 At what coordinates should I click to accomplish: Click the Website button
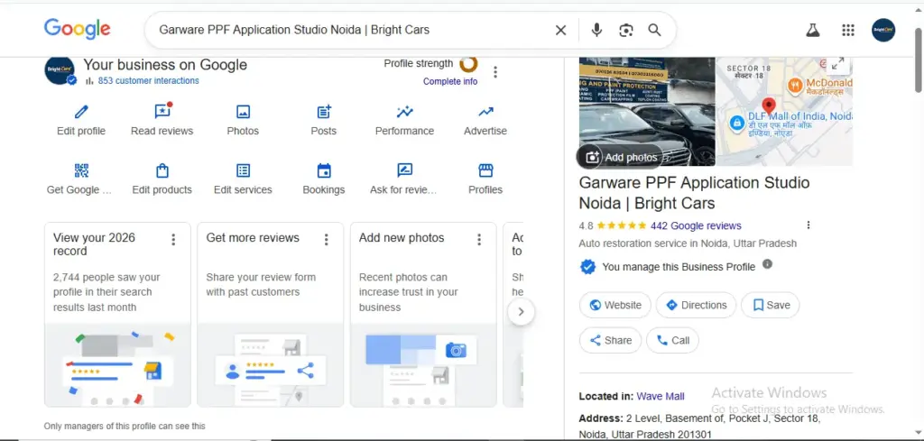(x=615, y=305)
